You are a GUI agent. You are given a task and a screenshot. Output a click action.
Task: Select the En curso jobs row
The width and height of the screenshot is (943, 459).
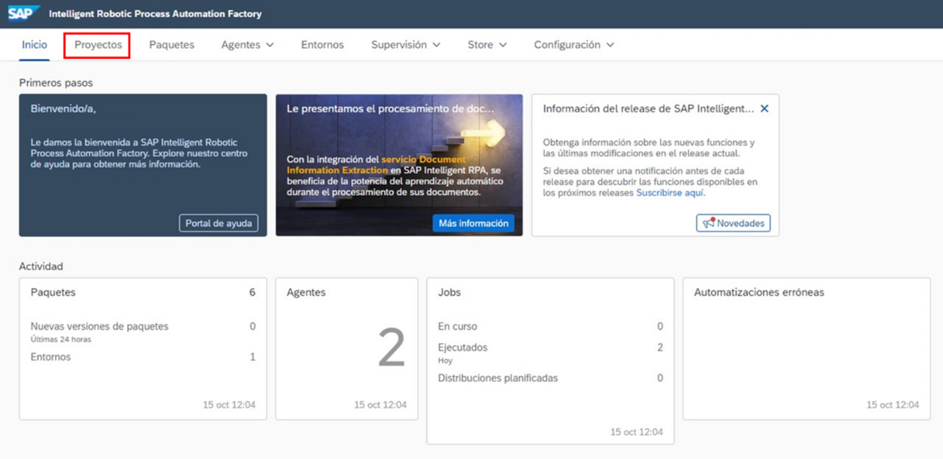[x=550, y=326]
